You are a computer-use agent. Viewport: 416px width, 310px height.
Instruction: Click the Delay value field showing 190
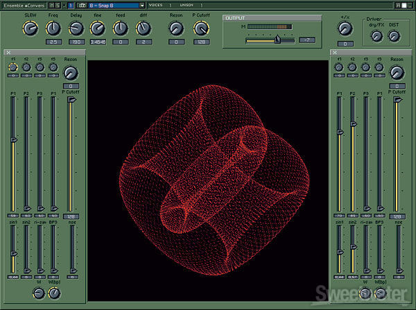76,42
